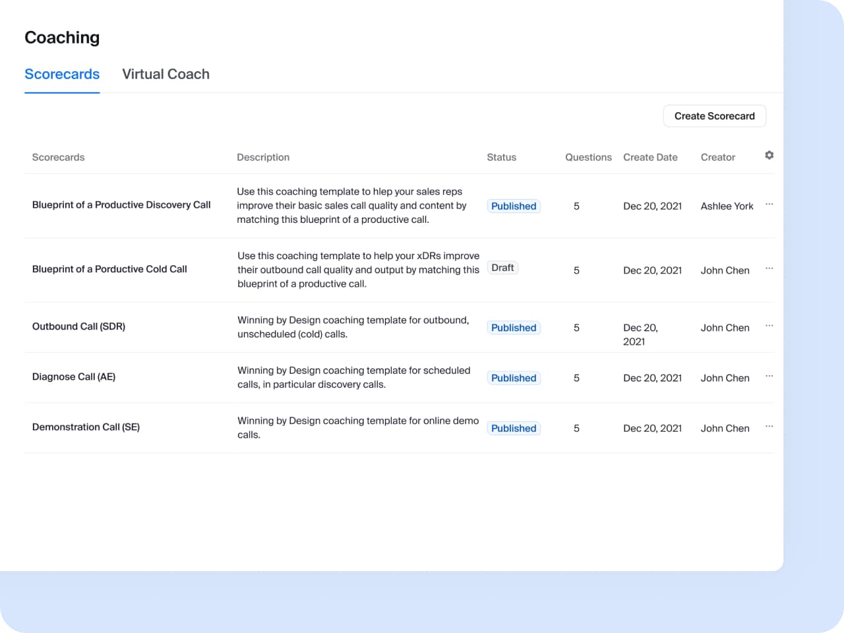Open Blueprint of a Productive Discovery Call
Screen dimensions: 844x633
coord(121,205)
